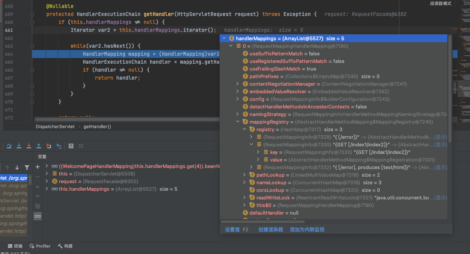
Task: Click 显示 link on /error entry
Action: point(441,137)
